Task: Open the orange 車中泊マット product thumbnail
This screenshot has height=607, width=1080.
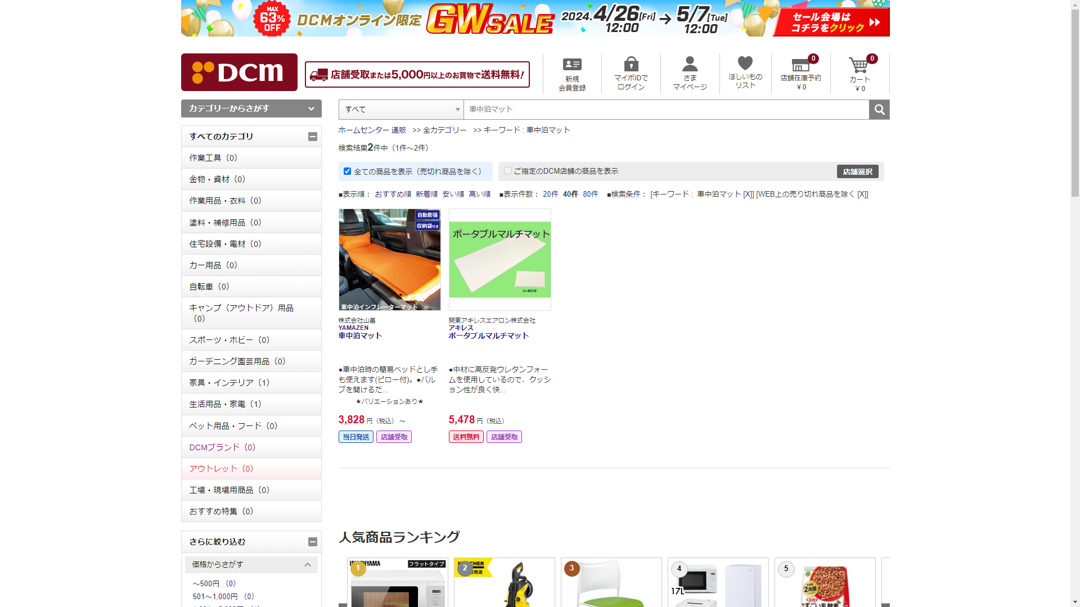Action: pyautogui.click(x=389, y=260)
